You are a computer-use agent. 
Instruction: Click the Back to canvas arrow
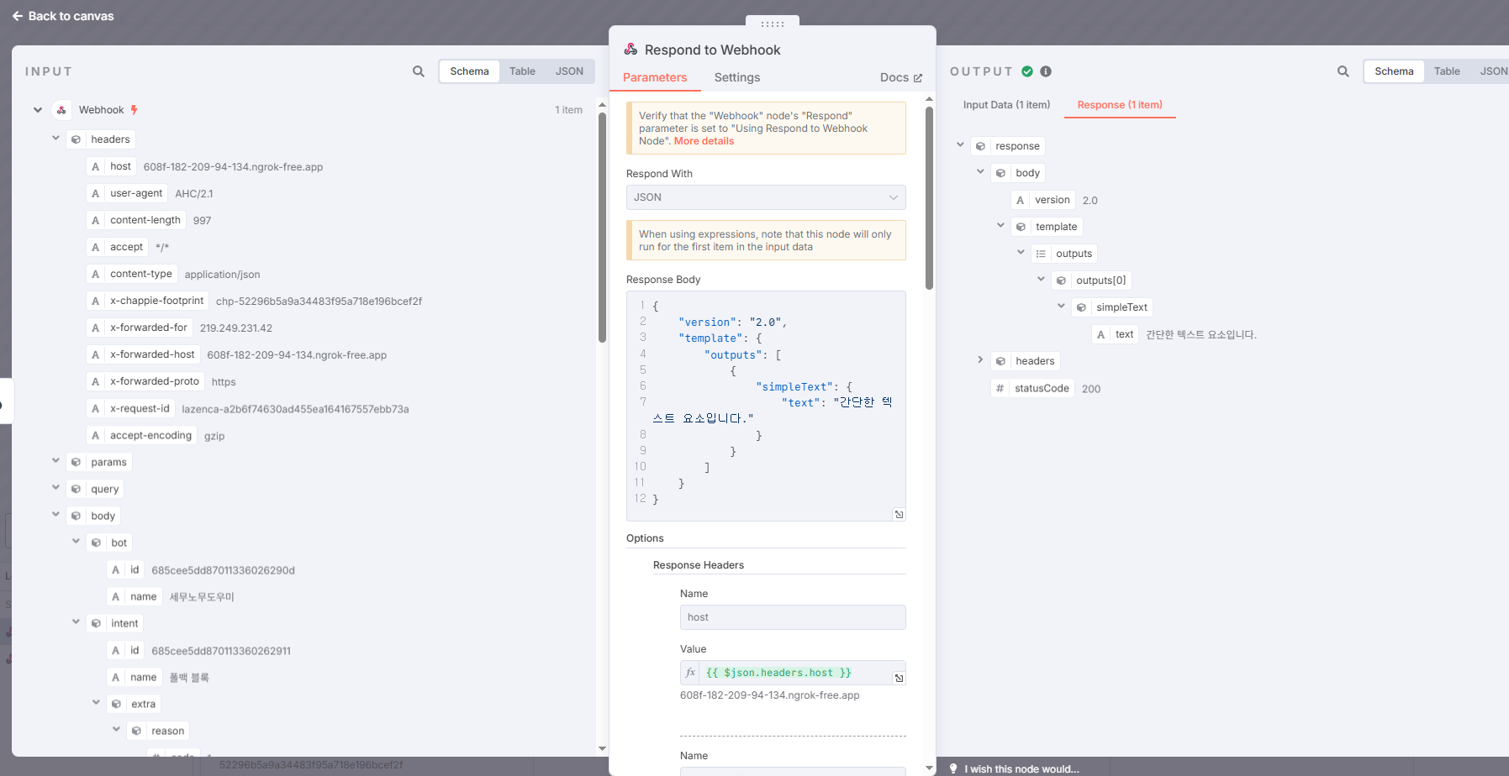click(18, 16)
